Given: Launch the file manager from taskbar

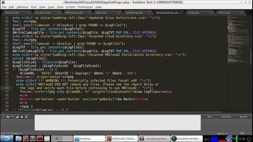Looking at the screenshot, I should click(x=19, y=138).
